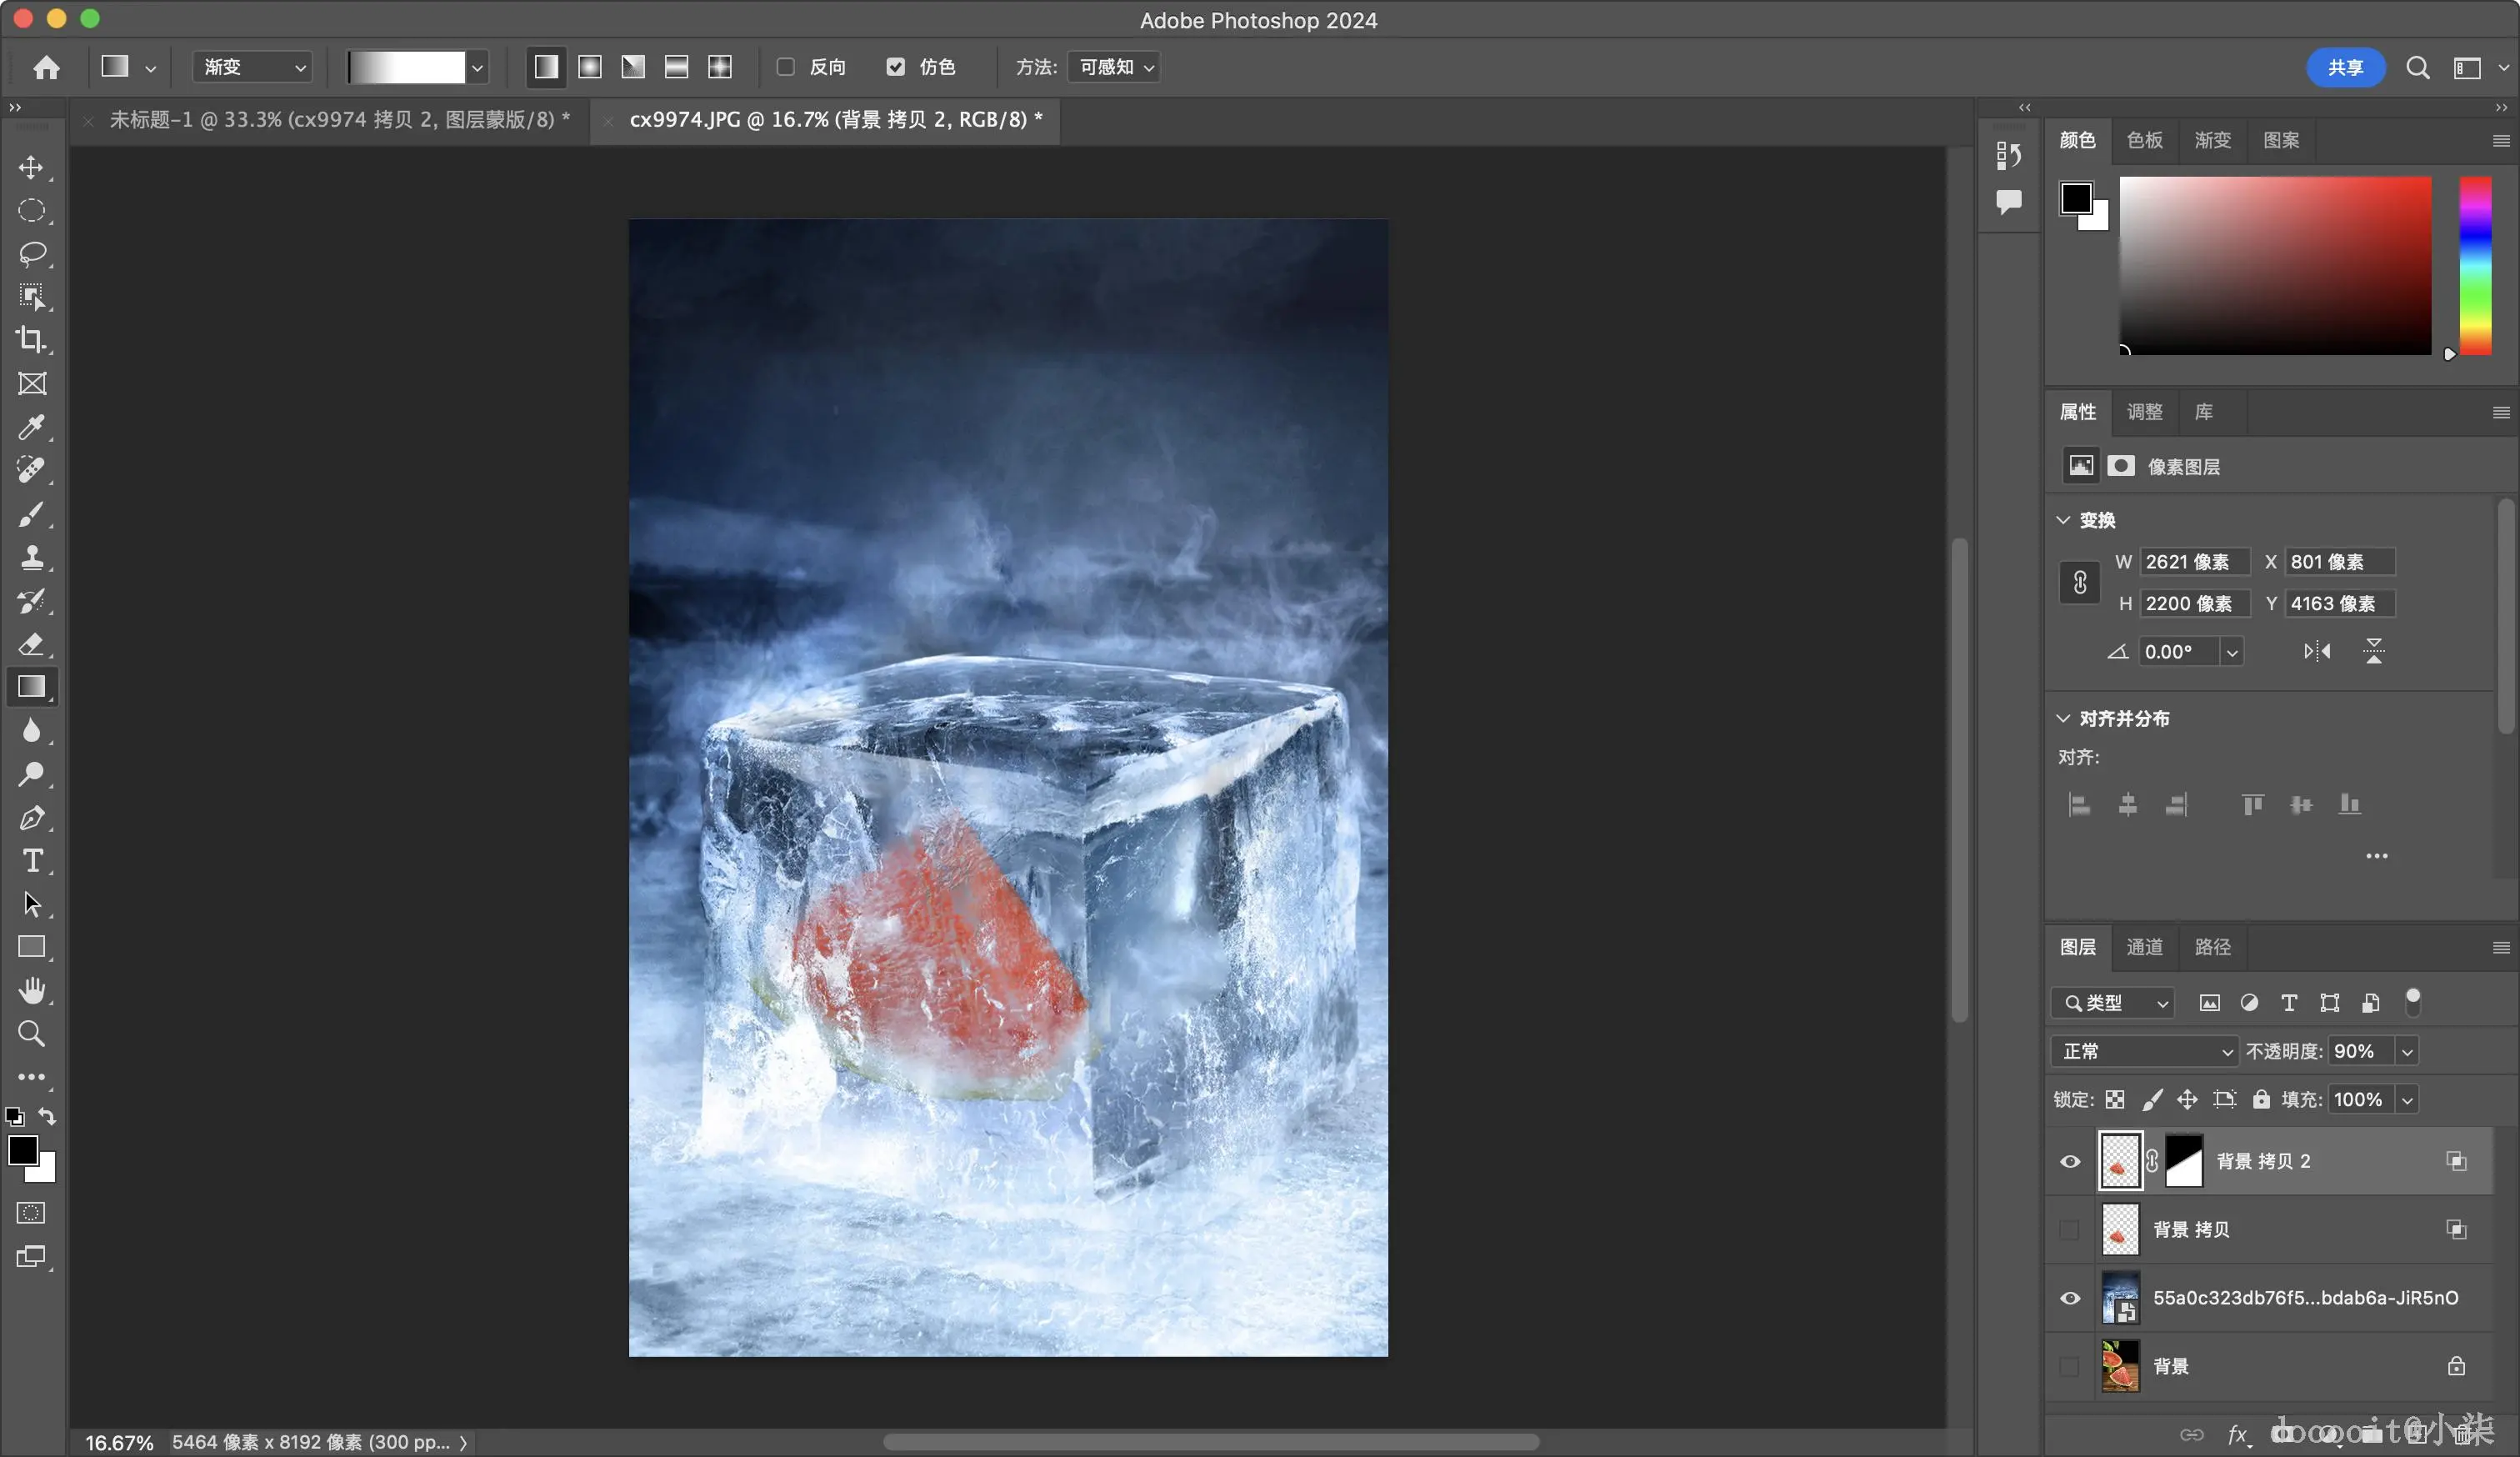2520x1457 pixels.
Task: Switch to the 通道 tab
Action: [2144, 947]
